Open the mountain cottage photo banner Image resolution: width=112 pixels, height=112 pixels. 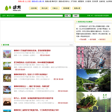(x=94, y=80)
